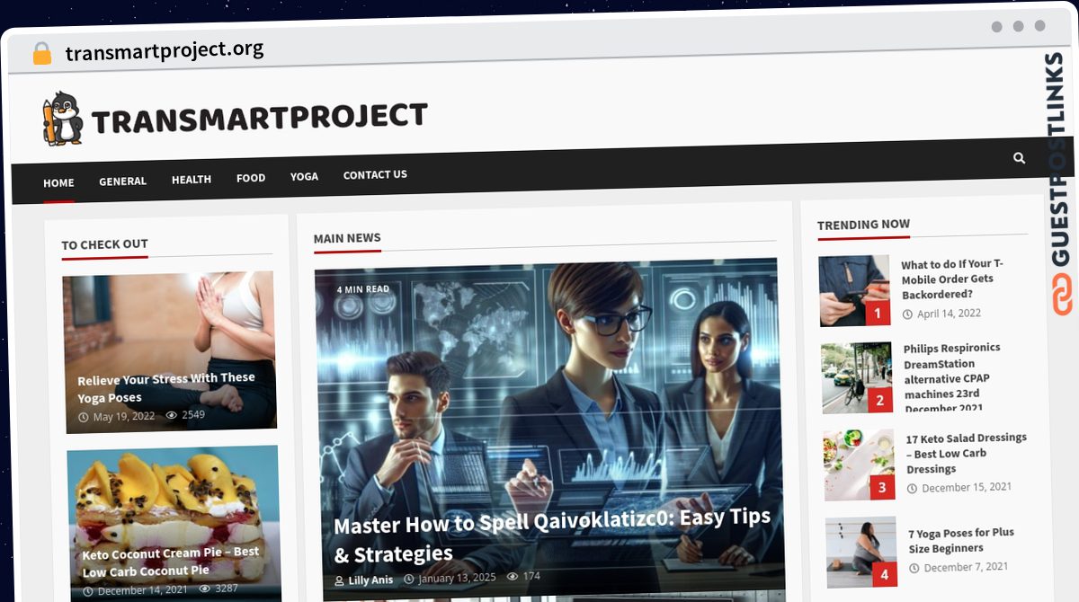The width and height of the screenshot is (1079, 602).
Task: Click the 'TRENDING NOW' heading
Action: (x=863, y=225)
